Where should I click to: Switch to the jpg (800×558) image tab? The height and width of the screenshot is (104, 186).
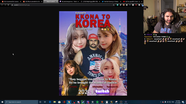pos(90,1)
